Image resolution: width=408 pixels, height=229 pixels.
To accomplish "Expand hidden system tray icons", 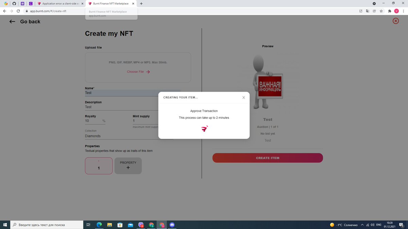I will coord(362,225).
